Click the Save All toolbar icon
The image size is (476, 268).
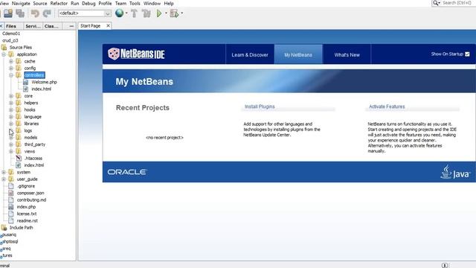(20, 13)
